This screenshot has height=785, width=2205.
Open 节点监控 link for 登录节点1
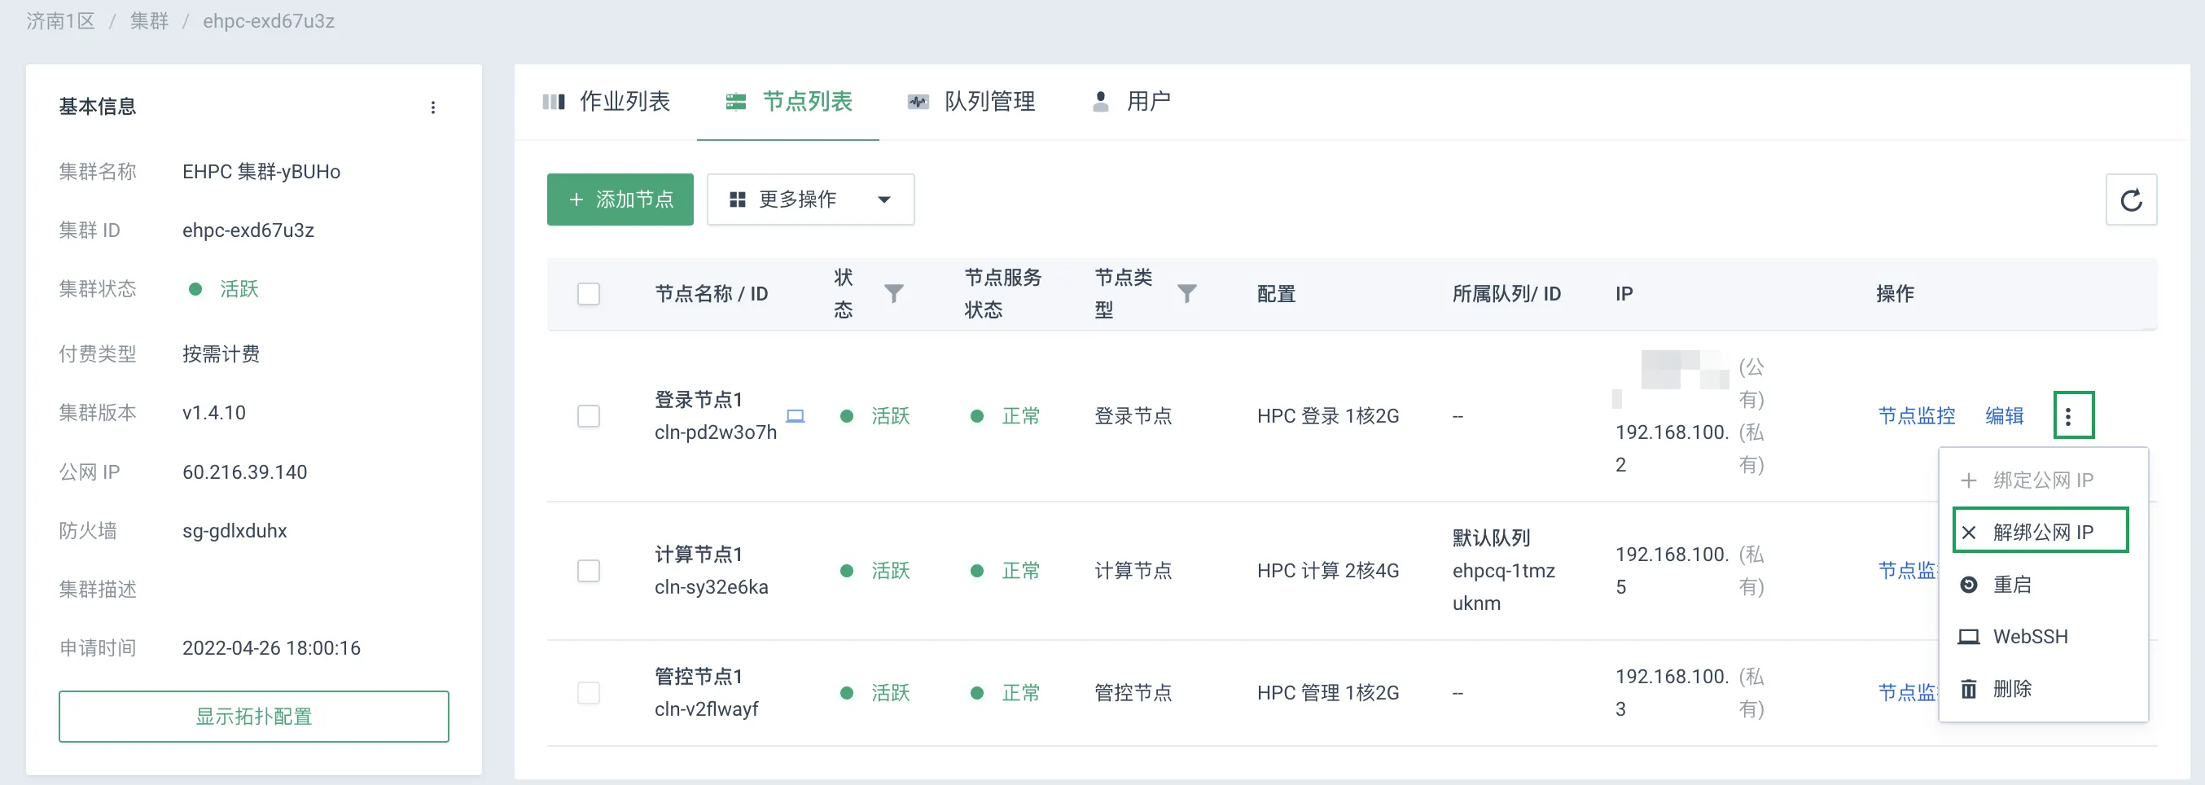(1917, 416)
